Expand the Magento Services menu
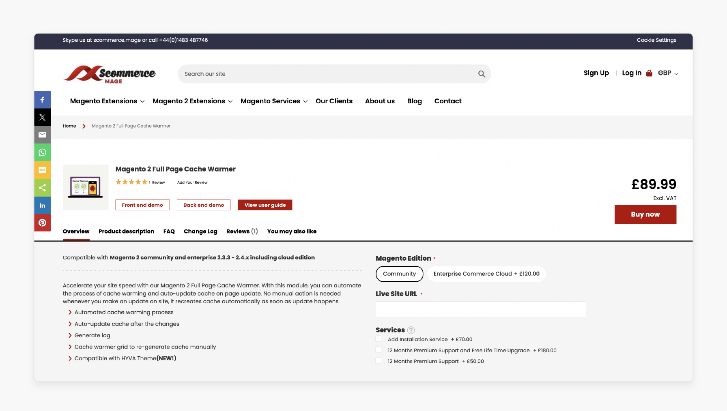Viewport: 727px width, 411px height. (x=274, y=101)
